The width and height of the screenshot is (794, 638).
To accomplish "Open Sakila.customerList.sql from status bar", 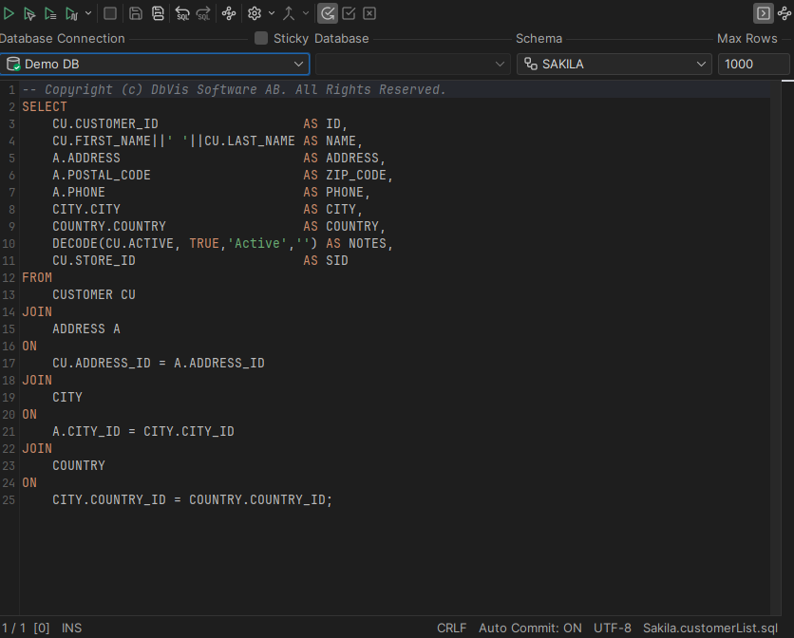I will click(x=709, y=628).
